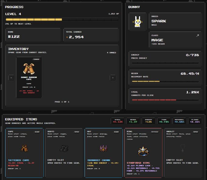Click the Total Earned 2,984 panel
207x180 pixels.
click(91, 35)
